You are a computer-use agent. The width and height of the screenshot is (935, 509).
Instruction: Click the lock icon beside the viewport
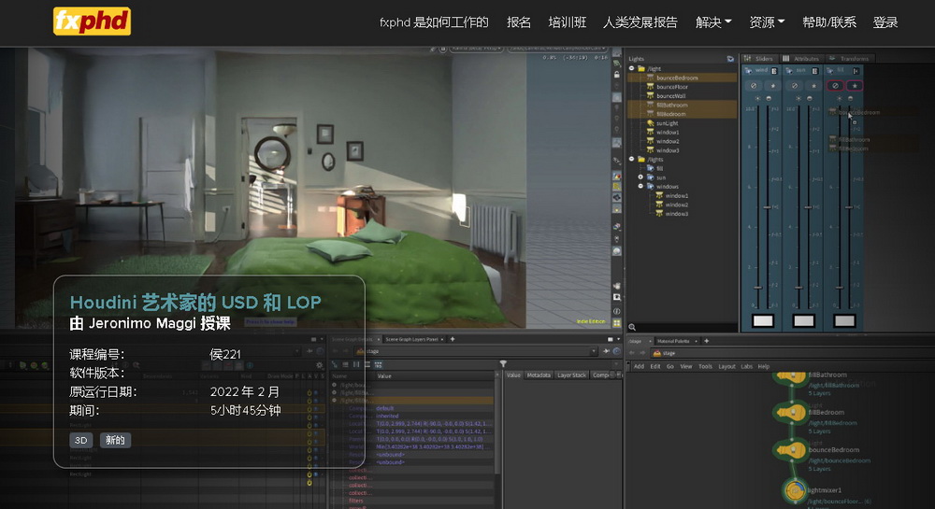[616, 75]
